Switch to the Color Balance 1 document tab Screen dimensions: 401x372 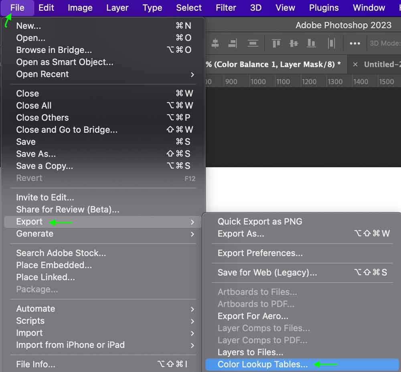(273, 64)
